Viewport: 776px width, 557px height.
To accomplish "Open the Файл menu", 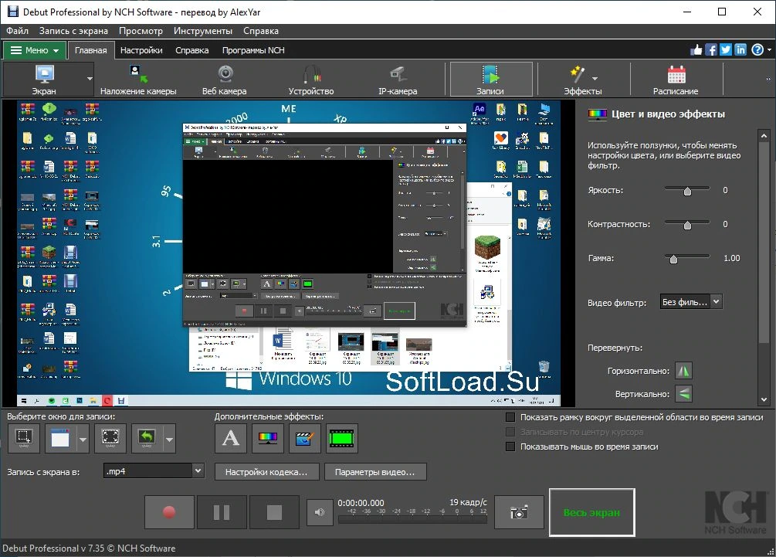I will [17, 31].
